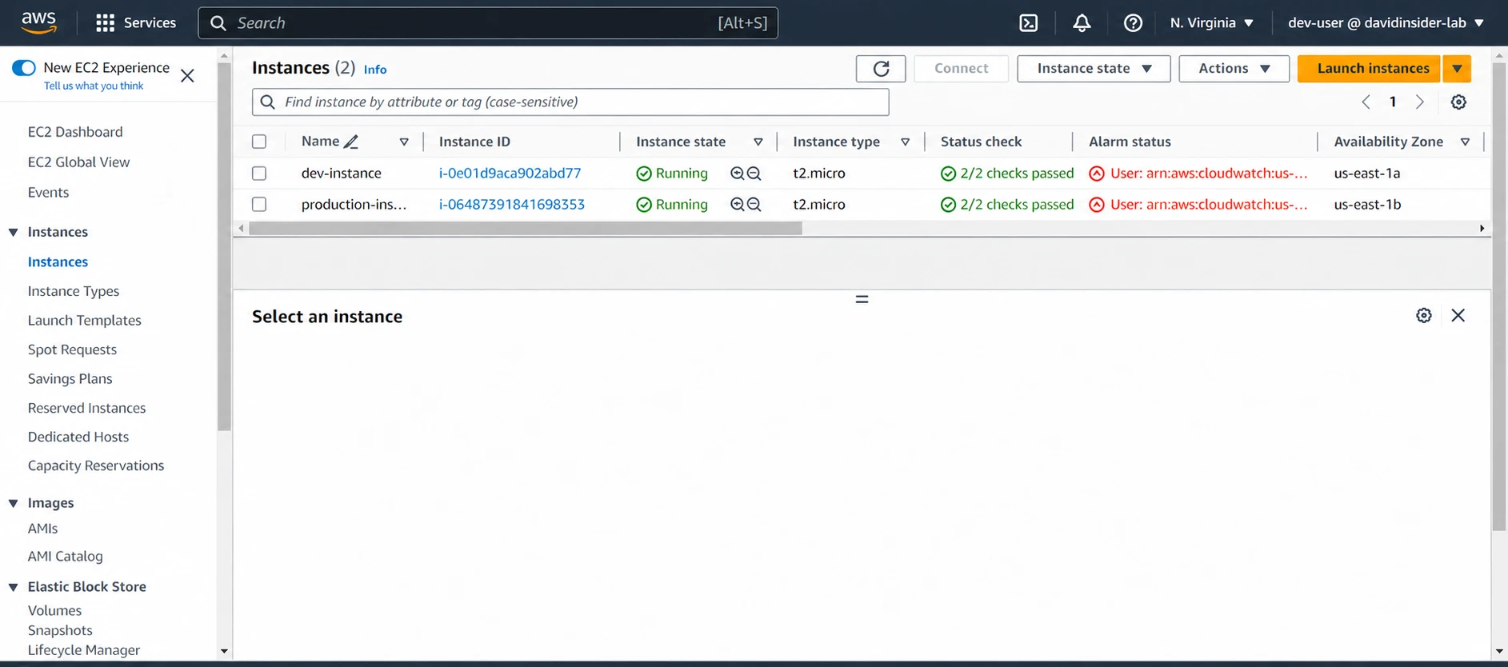Image resolution: width=1508 pixels, height=667 pixels.
Task: Select the production instance checkbox
Action: coord(259,205)
